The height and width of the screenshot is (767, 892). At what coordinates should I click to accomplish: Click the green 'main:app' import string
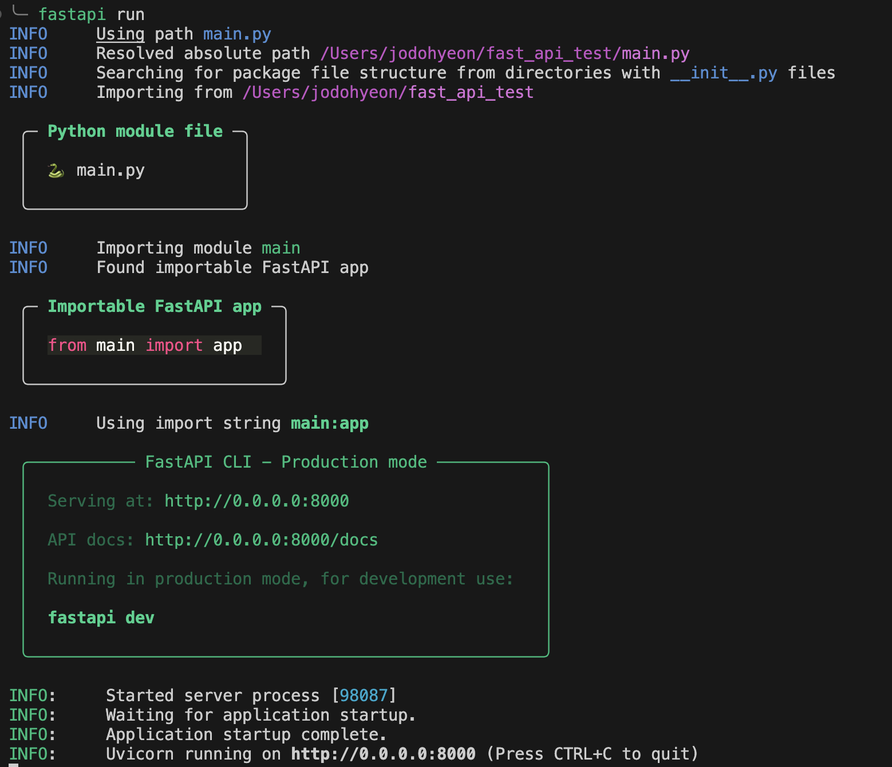click(330, 423)
